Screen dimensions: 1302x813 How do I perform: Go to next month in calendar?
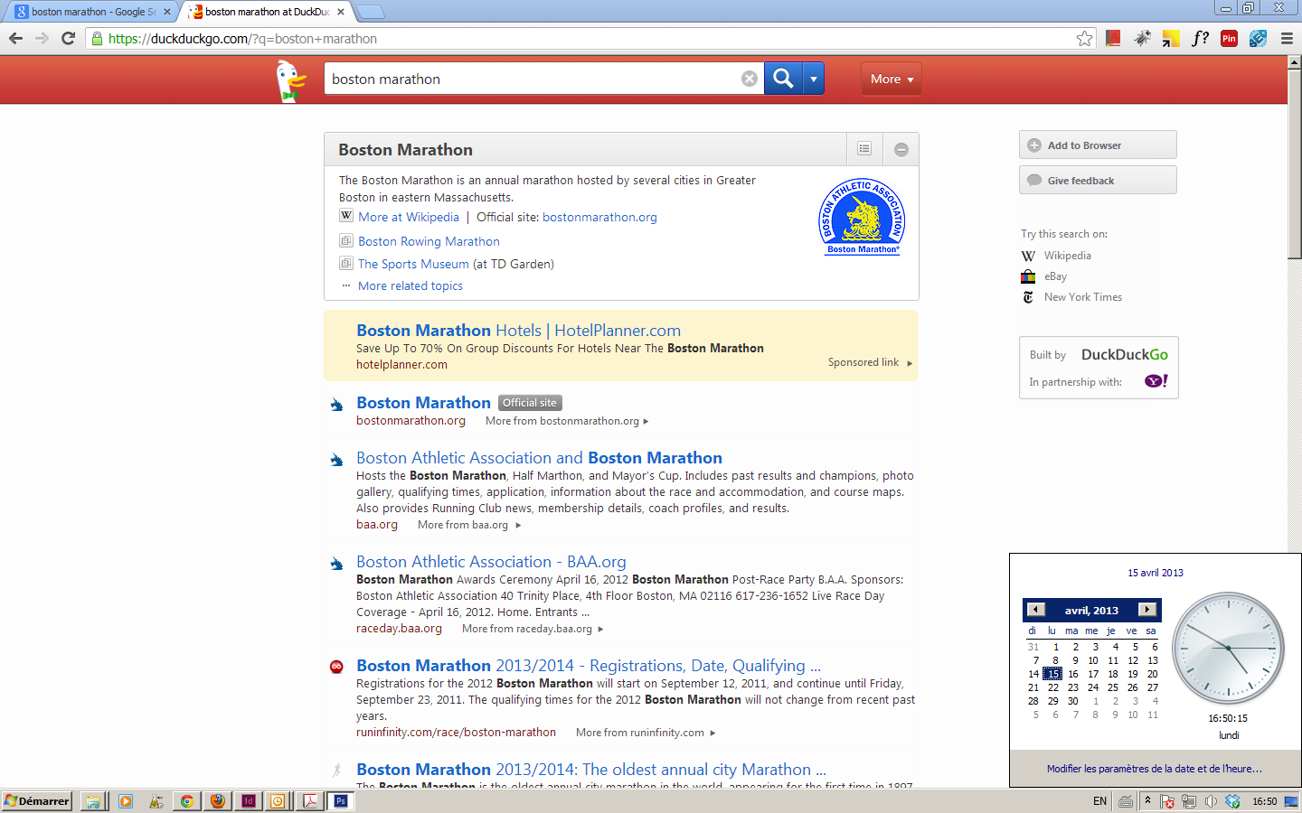(1147, 610)
